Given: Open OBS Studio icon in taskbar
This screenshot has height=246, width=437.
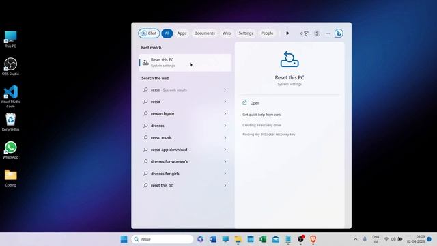Looking at the screenshot, I should coord(300,239).
